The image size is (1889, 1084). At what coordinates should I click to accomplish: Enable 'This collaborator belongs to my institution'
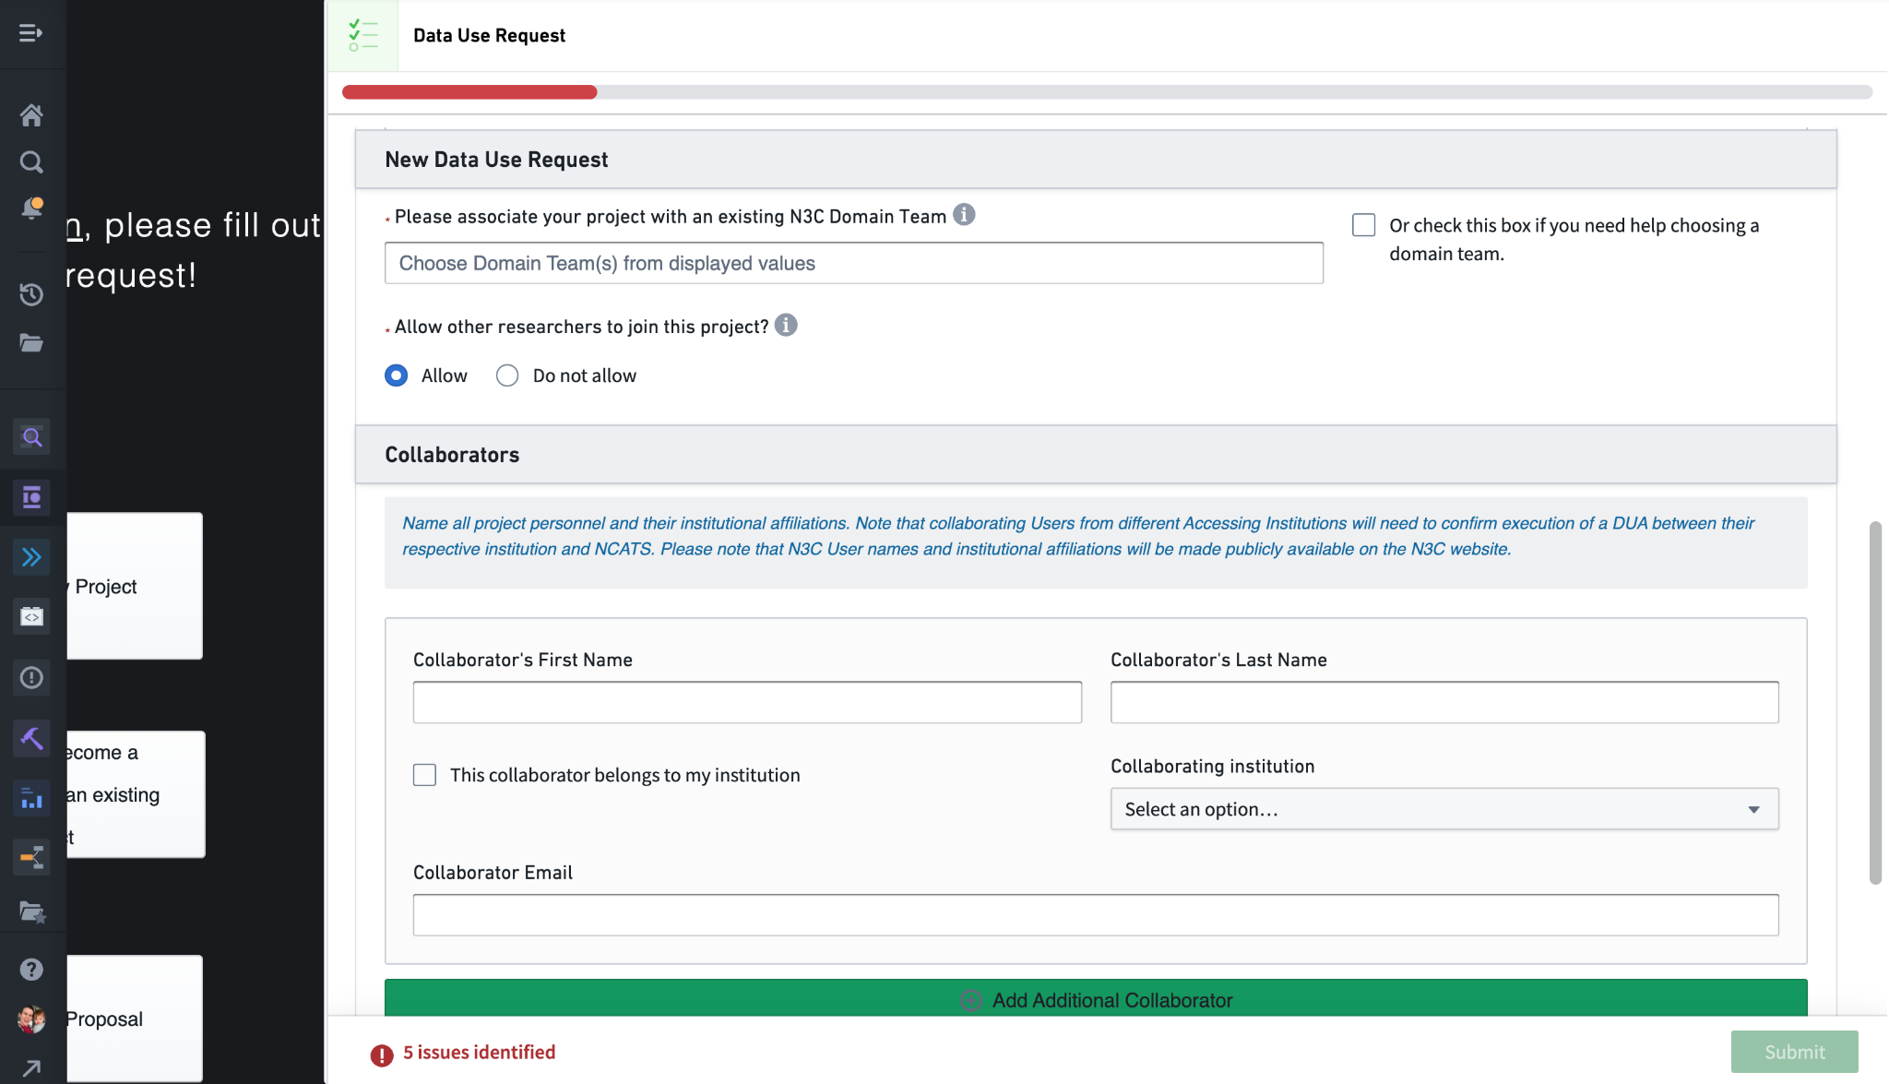[424, 775]
